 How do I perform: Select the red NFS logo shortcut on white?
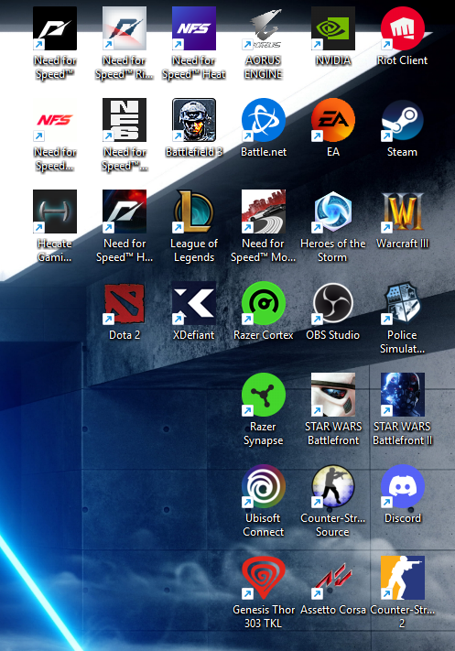(55, 120)
